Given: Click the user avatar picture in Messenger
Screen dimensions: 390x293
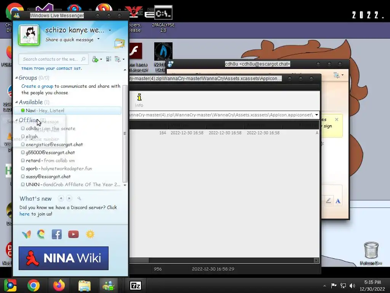Looking at the screenshot, I should (x=29, y=35).
